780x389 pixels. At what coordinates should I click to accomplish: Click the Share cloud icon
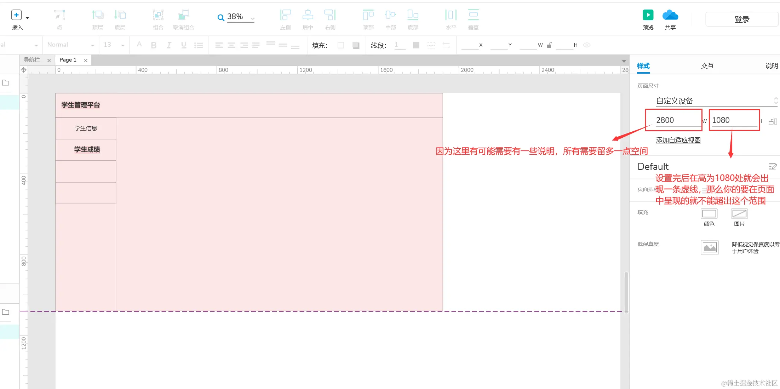(670, 15)
